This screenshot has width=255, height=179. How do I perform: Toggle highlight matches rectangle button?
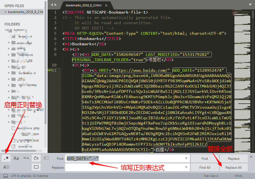pyautogui.click(x=36, y=167)
